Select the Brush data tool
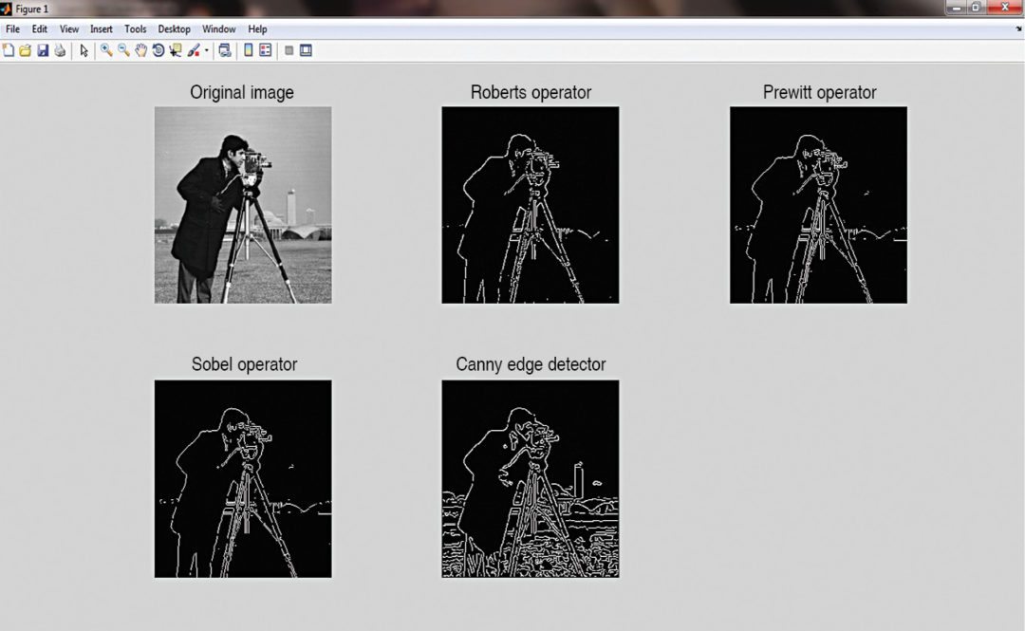Screen dimensions: 1025x631 coord(194,50)
